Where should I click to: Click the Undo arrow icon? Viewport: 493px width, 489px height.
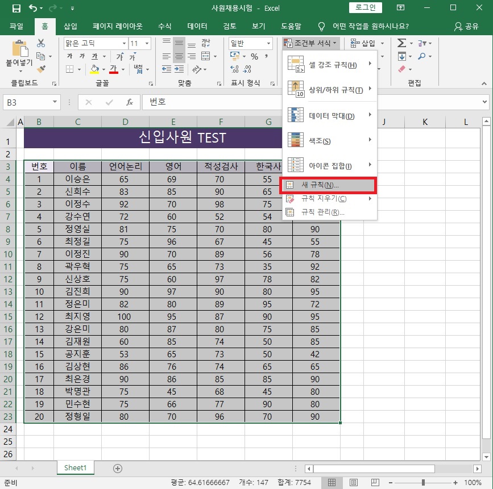tap(33, 8)
